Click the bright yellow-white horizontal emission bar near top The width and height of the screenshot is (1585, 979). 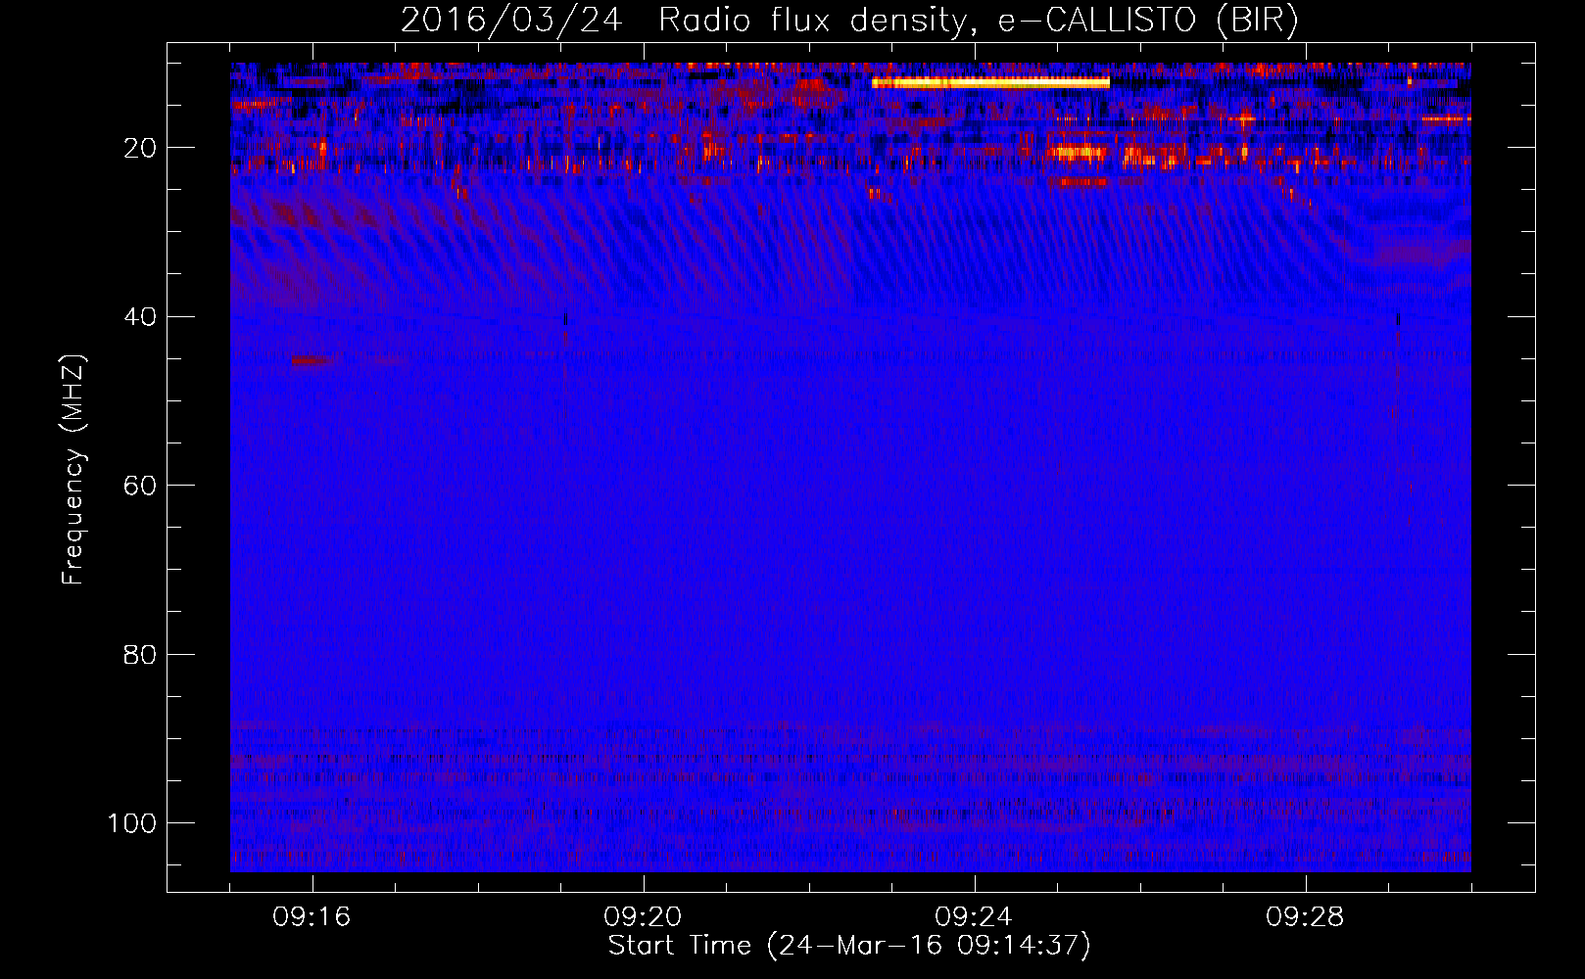coord(990,83)
